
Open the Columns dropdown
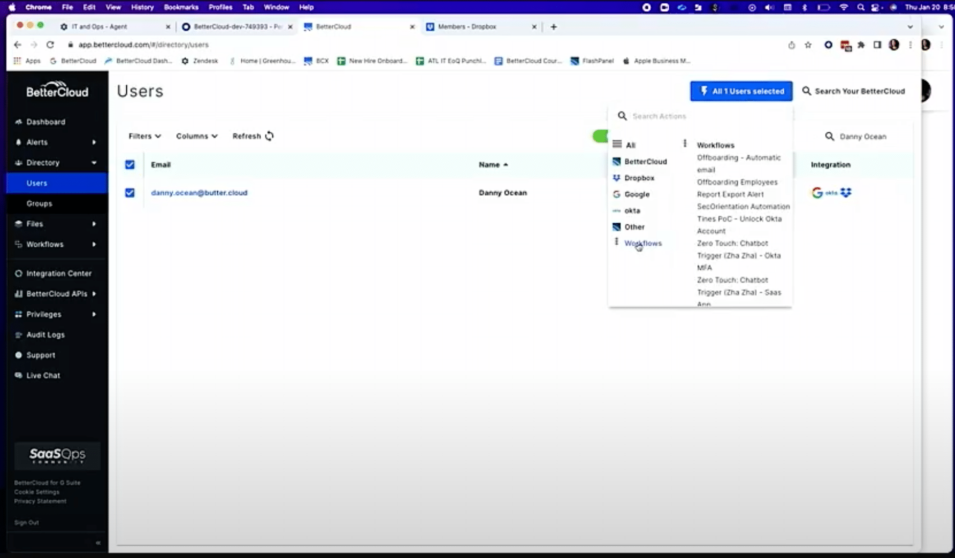(197, 136)
